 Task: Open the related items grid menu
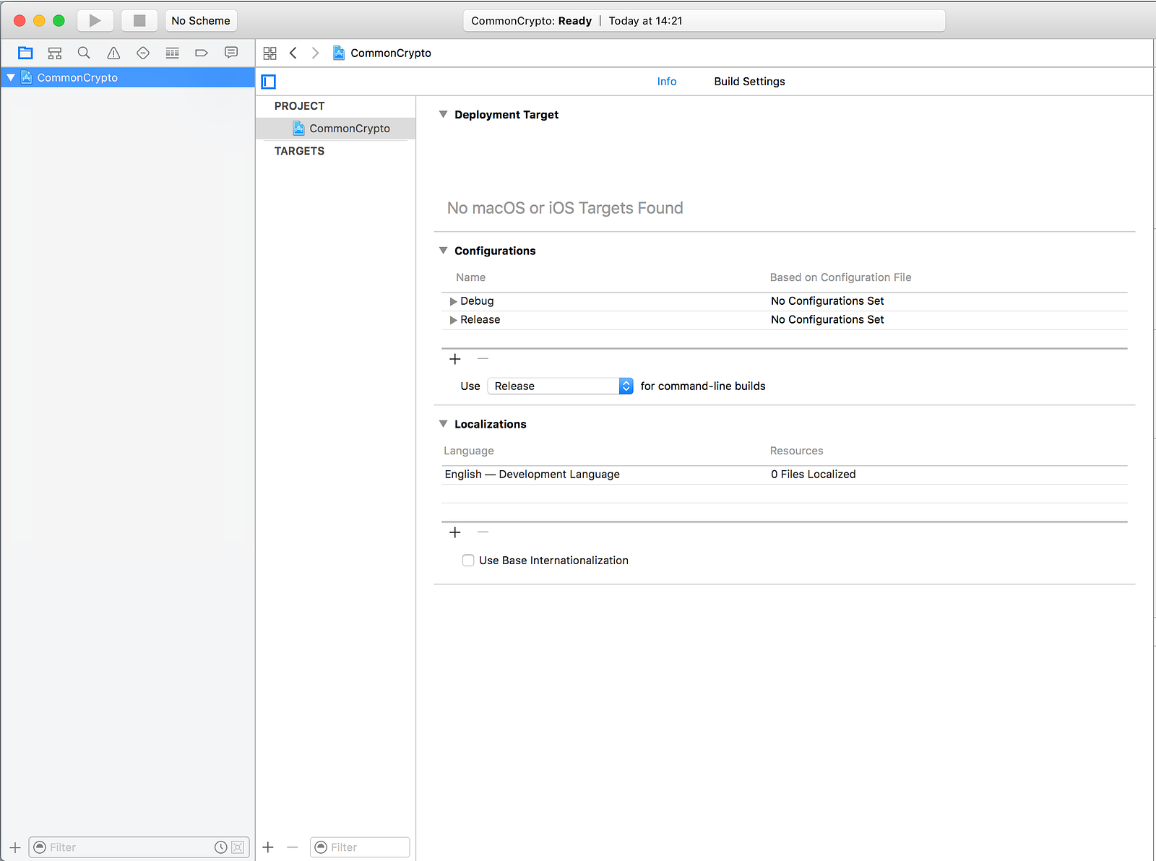[269, 53]
